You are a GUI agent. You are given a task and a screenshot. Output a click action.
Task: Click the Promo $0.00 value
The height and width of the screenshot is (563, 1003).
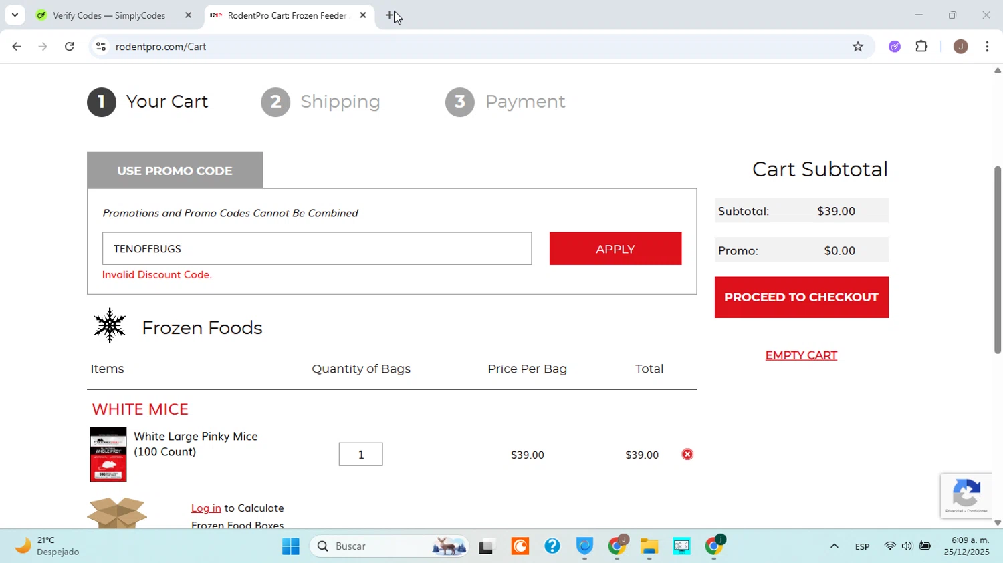840,251
